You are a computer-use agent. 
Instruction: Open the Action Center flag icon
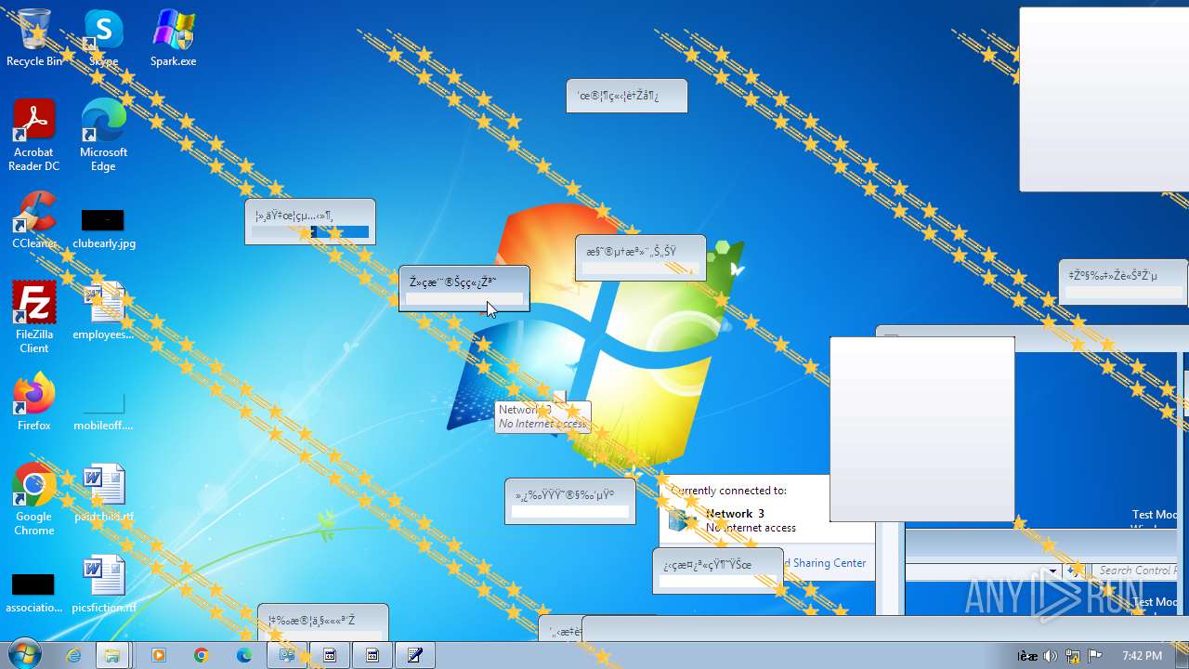pyautogui.click(x=1095, y=656)
